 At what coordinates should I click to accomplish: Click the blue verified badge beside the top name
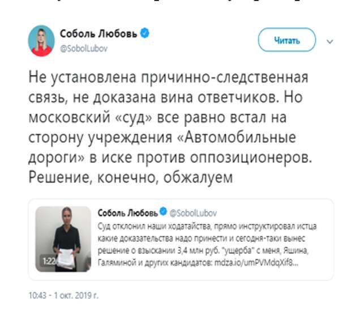point(145,33)
